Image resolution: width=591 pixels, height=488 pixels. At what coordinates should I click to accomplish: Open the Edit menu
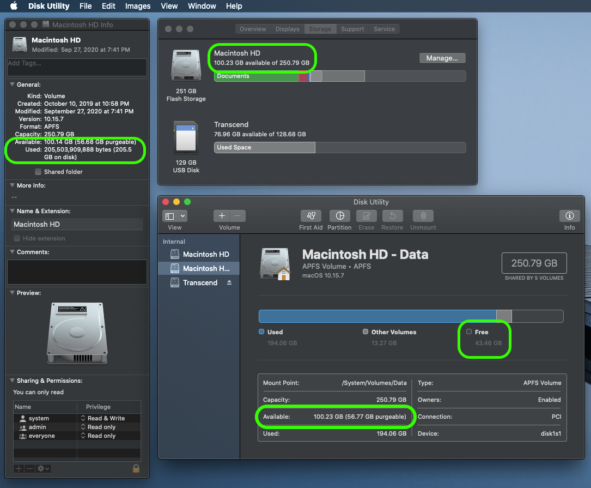108,6
